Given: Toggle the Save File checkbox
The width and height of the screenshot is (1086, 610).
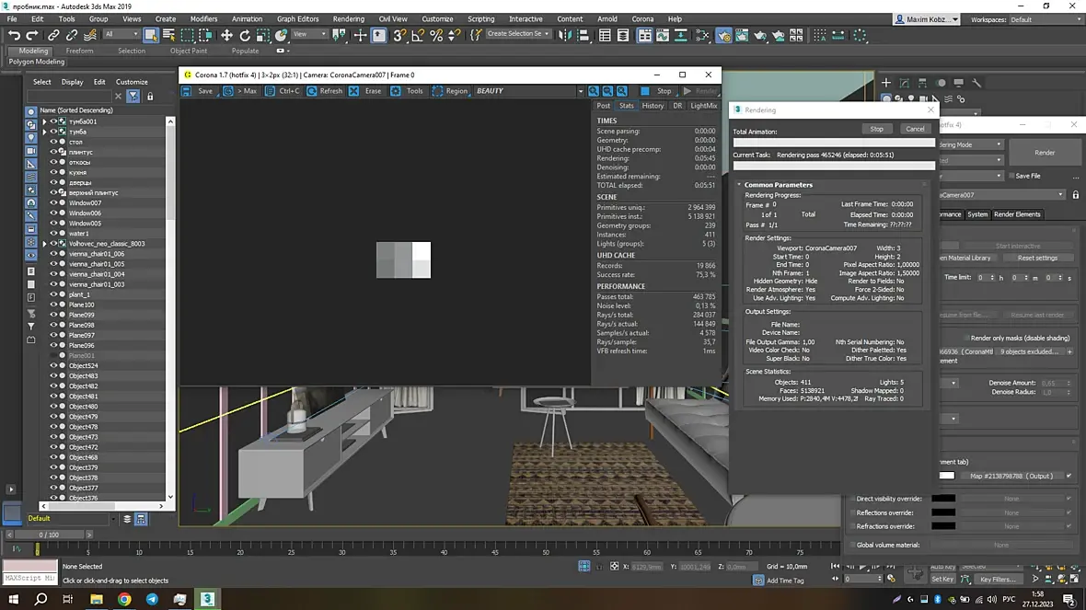Looking at the screenshot, I should (1011, 176).
